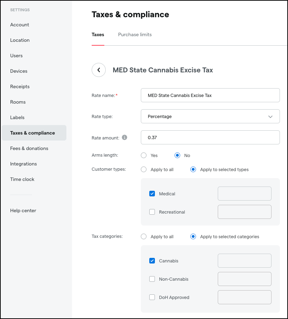Open Devices settings
Screen dimensions: 288x319
(x=19, y=71)
